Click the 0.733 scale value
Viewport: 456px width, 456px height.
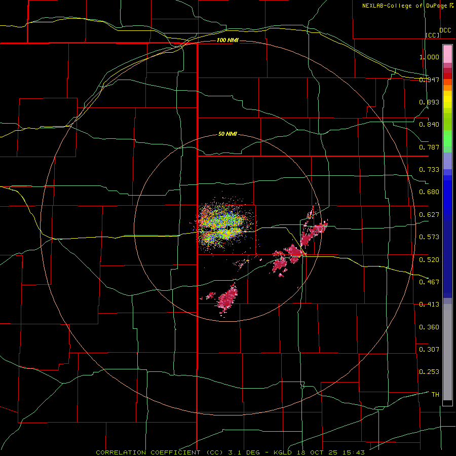(429, 170)
